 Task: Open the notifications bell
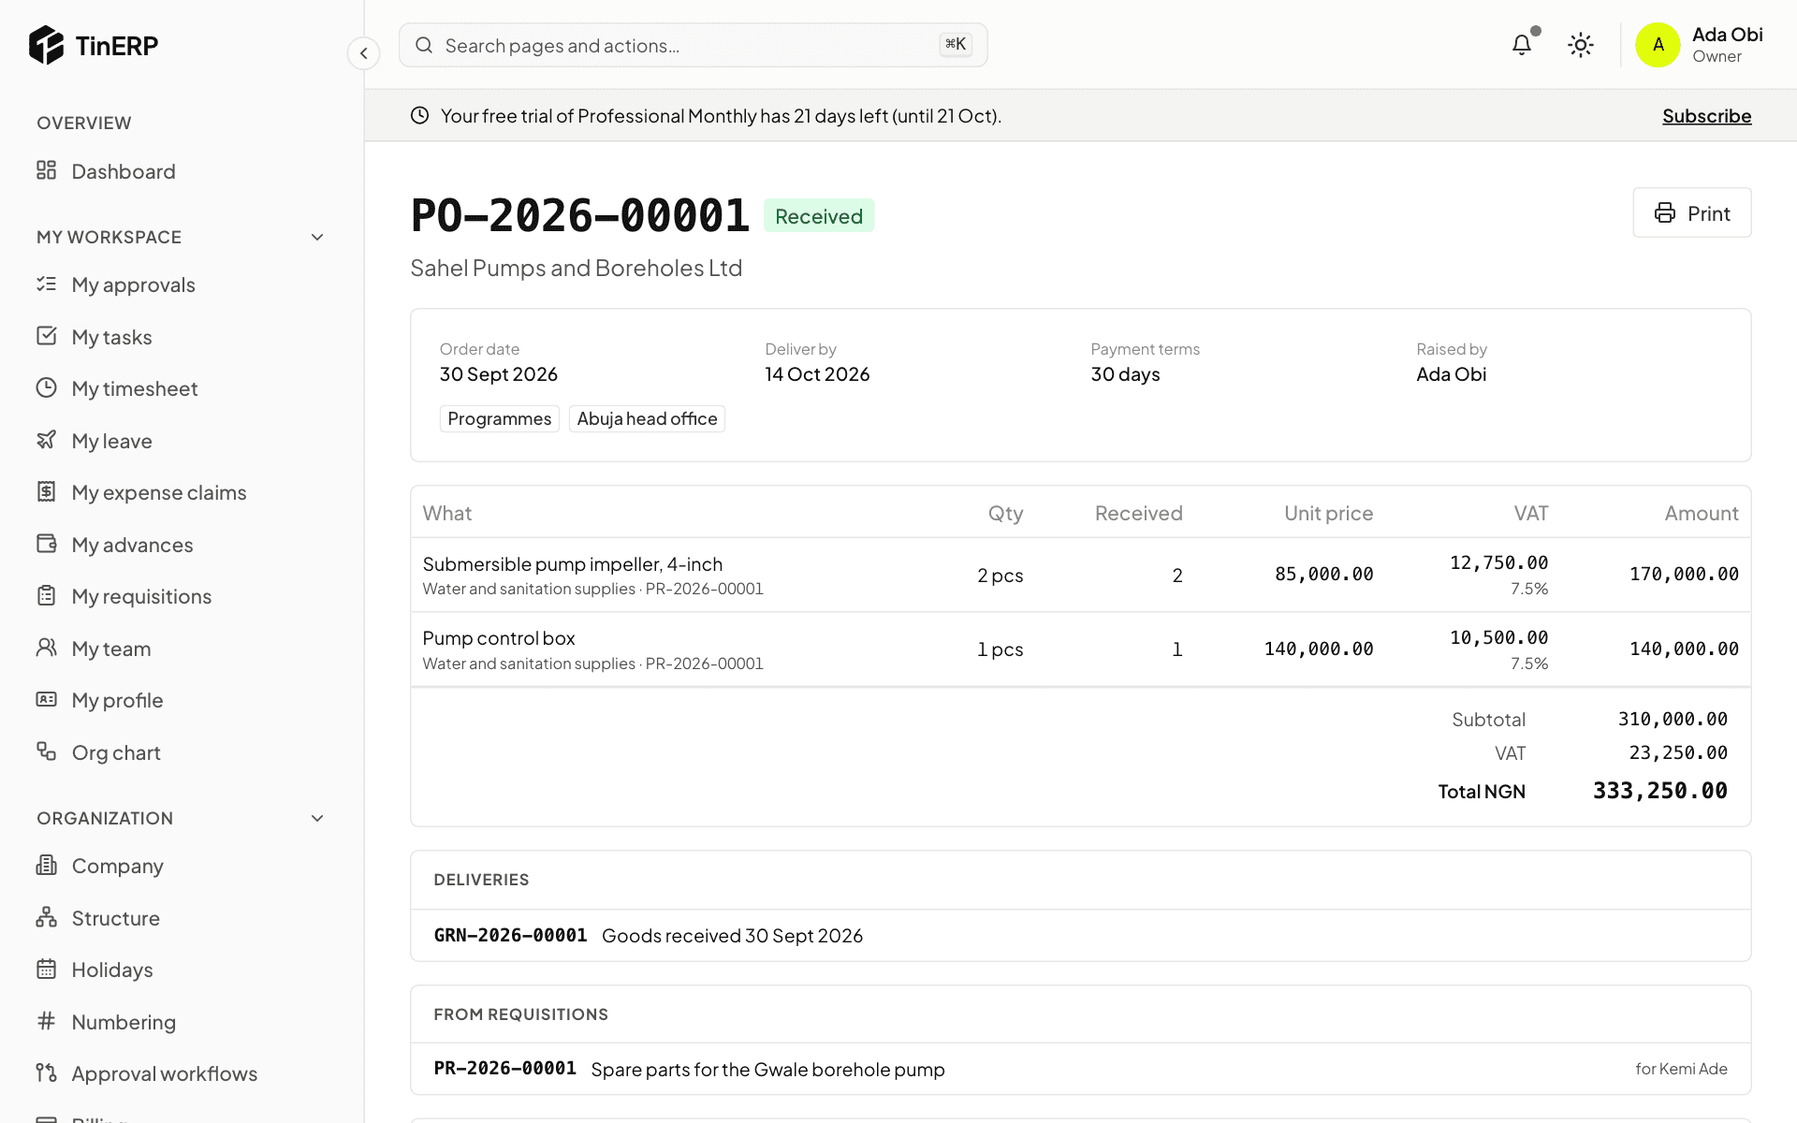pos(1522,45)
